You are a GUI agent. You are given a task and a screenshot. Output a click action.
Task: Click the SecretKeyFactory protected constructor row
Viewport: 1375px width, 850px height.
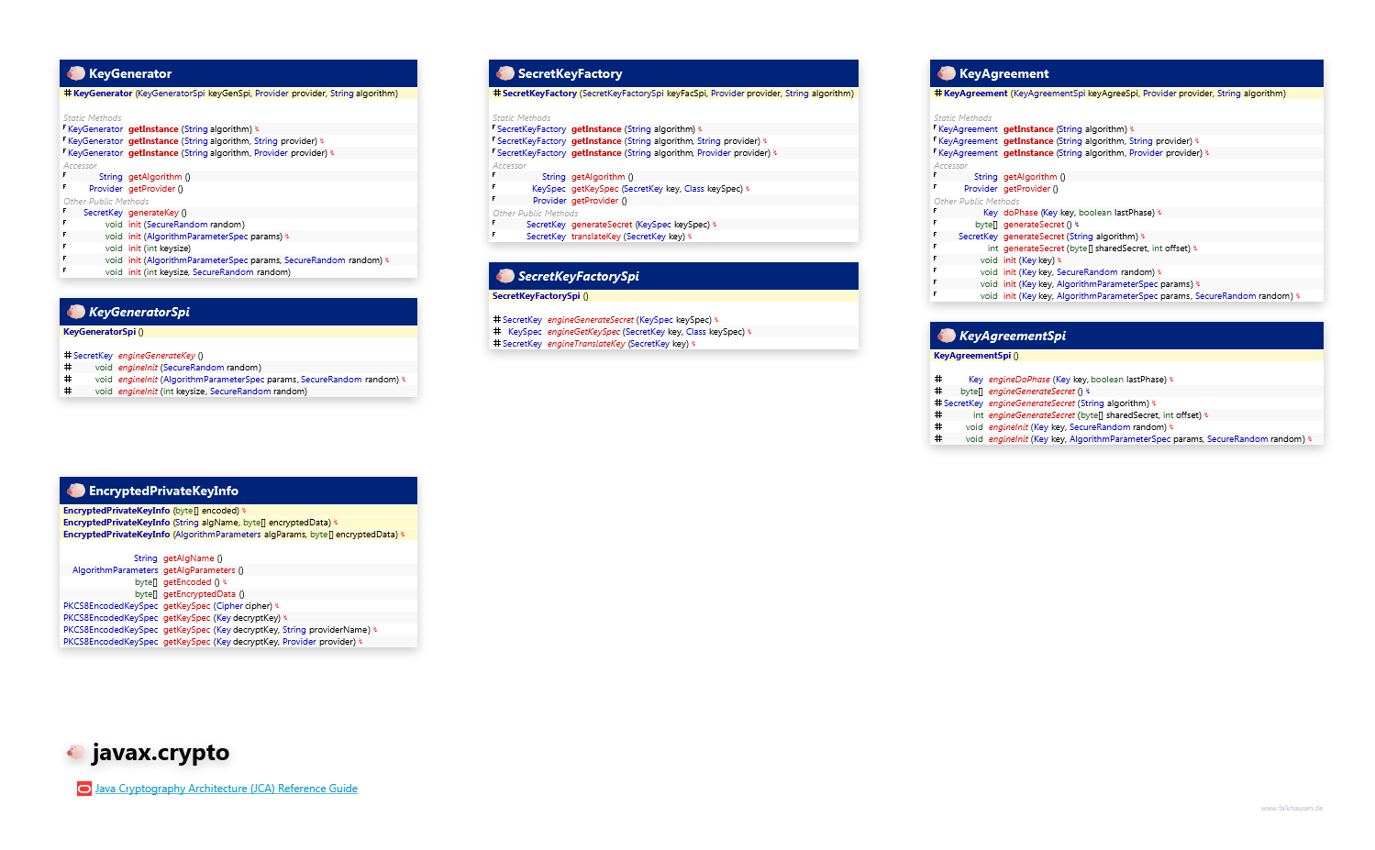(x=673, y=94)
